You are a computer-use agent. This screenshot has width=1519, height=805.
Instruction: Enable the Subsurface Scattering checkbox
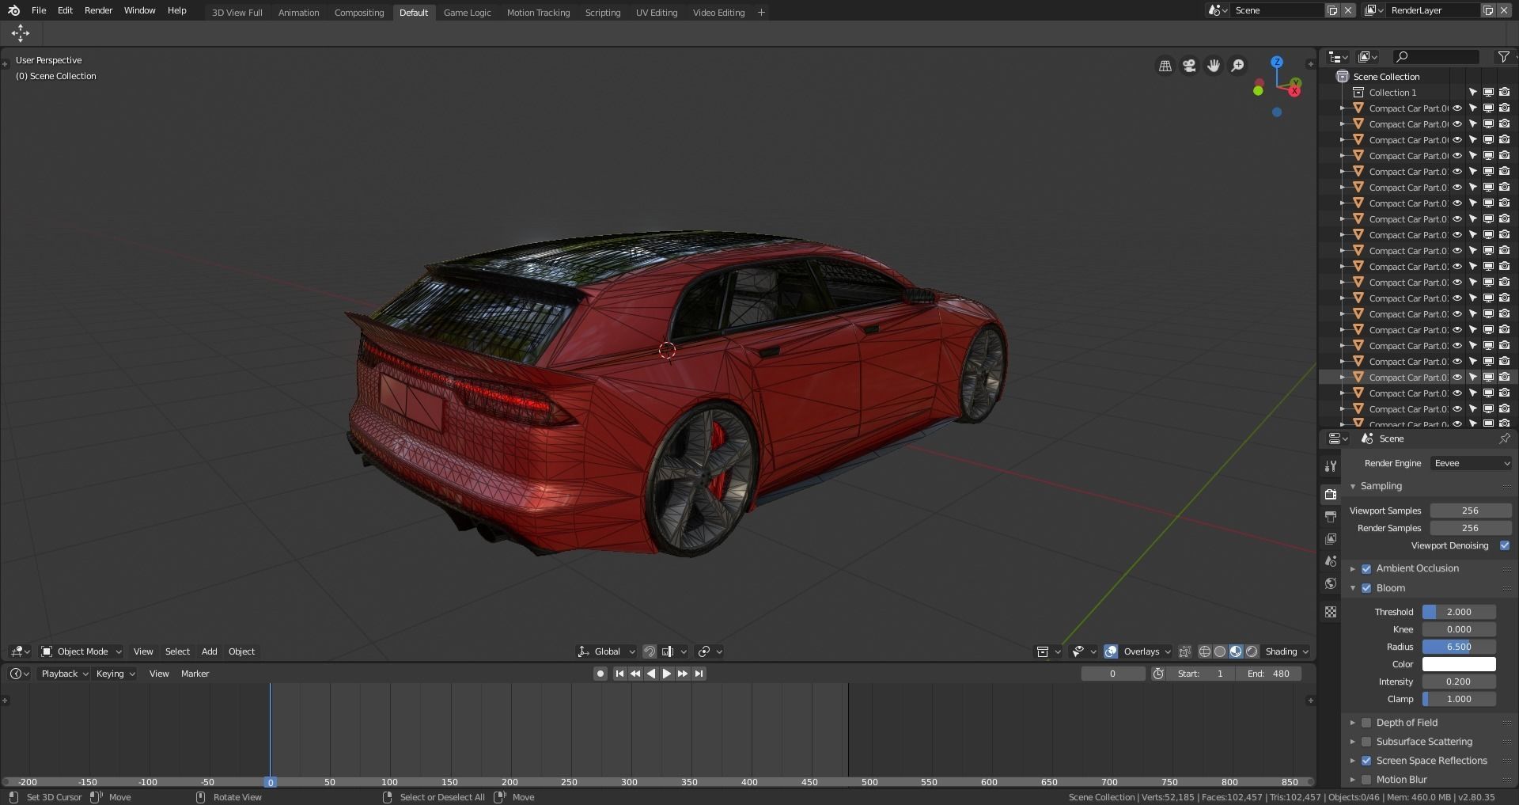[x=1366, y=742]
